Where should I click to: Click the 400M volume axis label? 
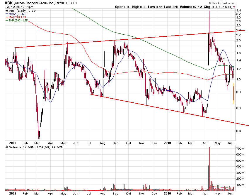(240, 167)
